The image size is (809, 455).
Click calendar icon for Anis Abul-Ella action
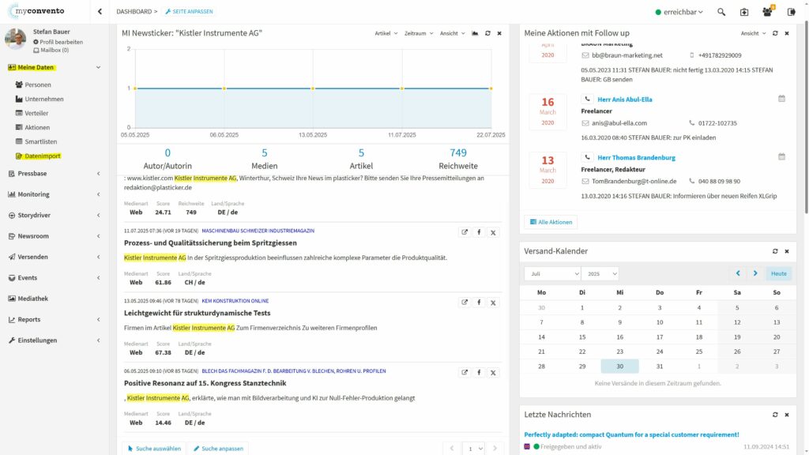click(x=781, y=99)
